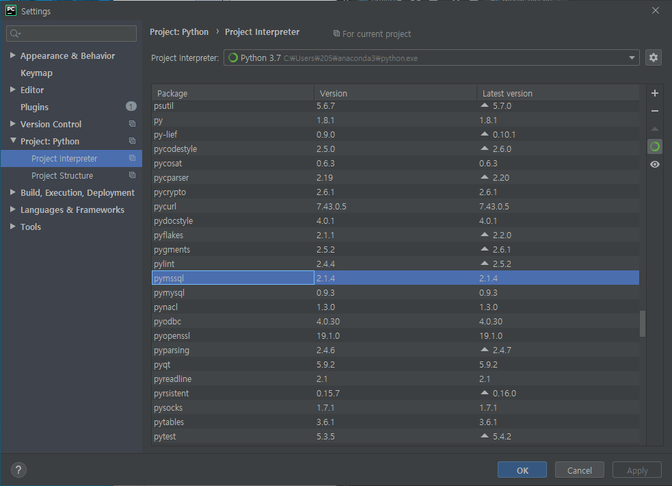Viewport: 672px width, 486px height.
Task: Open the Plugins settings page
Action: tap(34, 107)
